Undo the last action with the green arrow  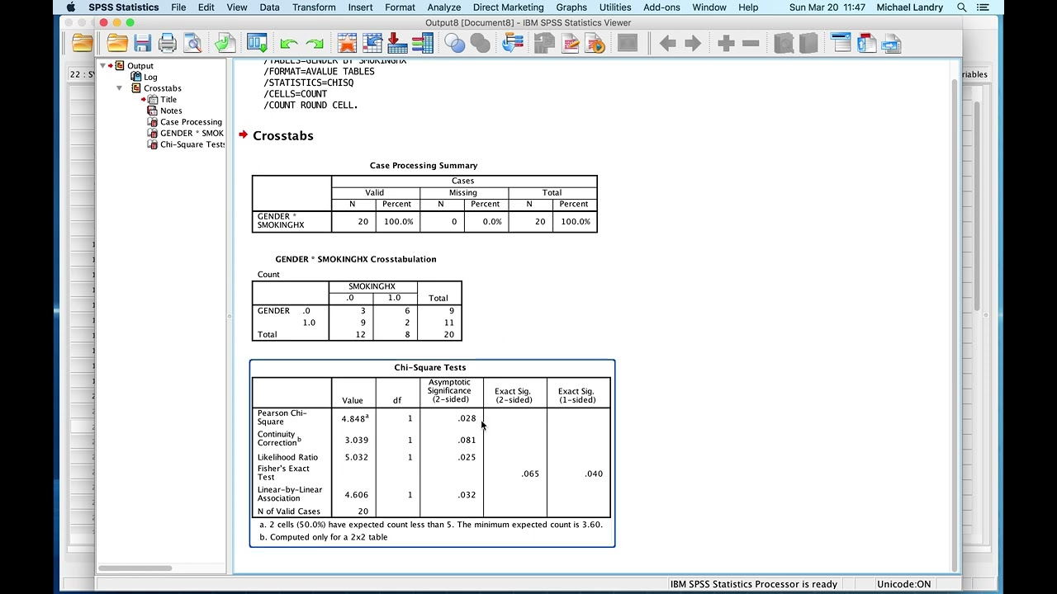coord(288,44)
